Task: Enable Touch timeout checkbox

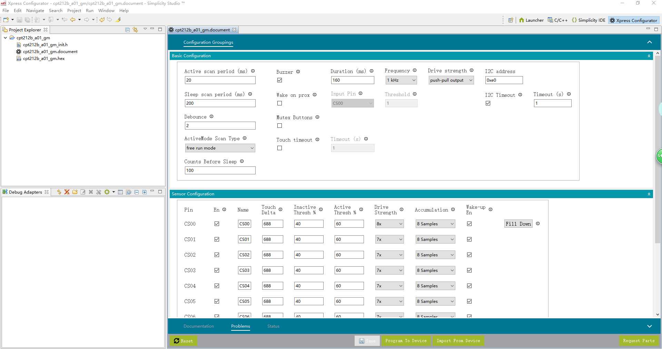Action: tap(280, 148)
